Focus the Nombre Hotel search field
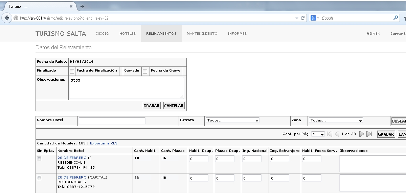This screenshot has width=406, height=193. [112, 120]
